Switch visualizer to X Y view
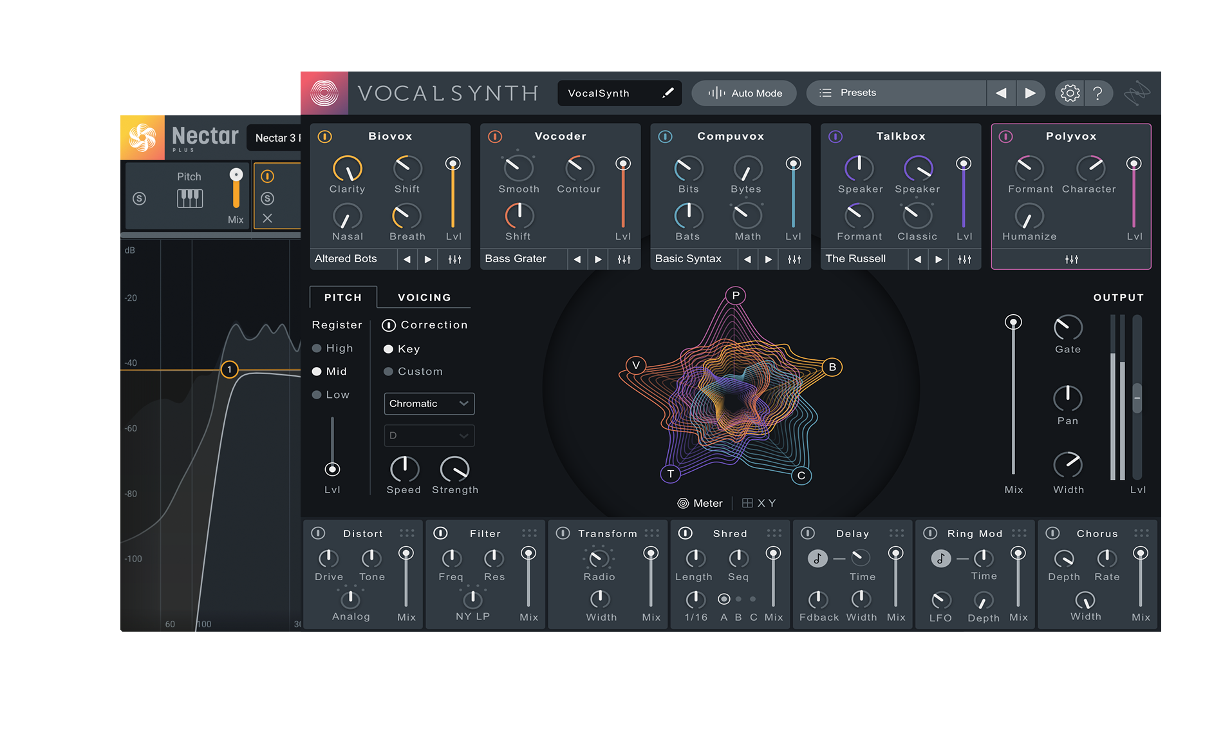This screenshot has width=1223, height=747. (759, 503)
